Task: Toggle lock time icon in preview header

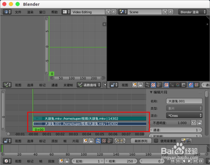Action: point(140,85)
